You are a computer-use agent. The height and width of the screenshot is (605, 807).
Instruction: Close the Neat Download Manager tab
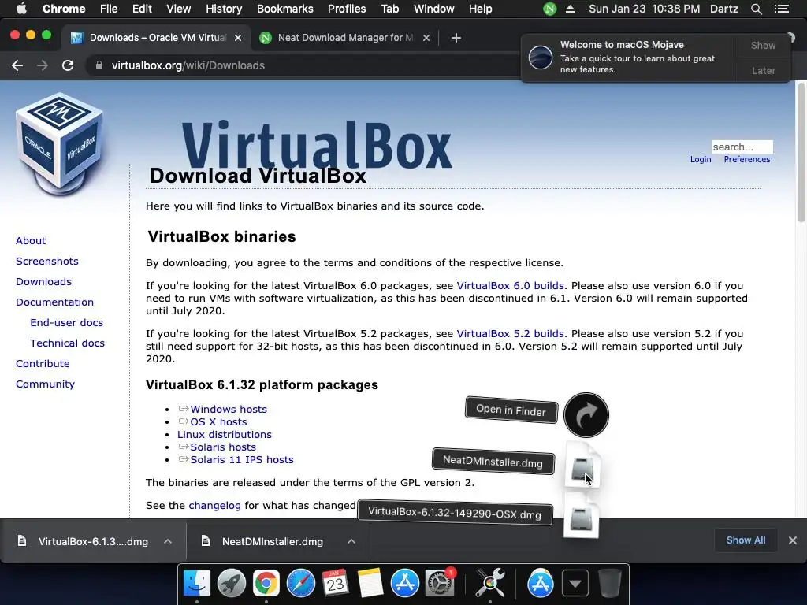[426, 38]
